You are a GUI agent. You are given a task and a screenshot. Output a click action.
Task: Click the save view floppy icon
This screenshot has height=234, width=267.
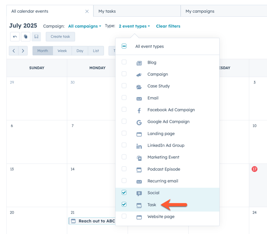click(x=36, y=37)
